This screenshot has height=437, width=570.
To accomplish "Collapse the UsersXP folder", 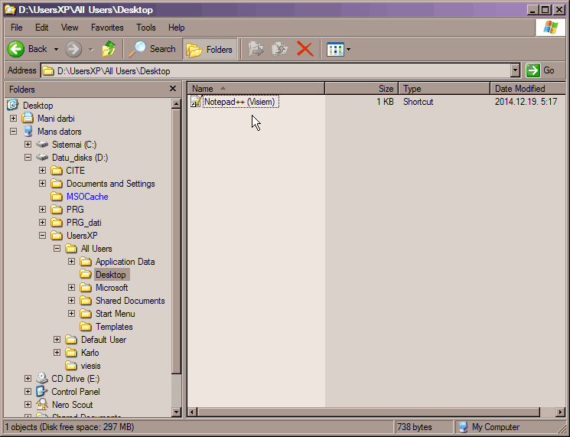I will tap(43, 236).
